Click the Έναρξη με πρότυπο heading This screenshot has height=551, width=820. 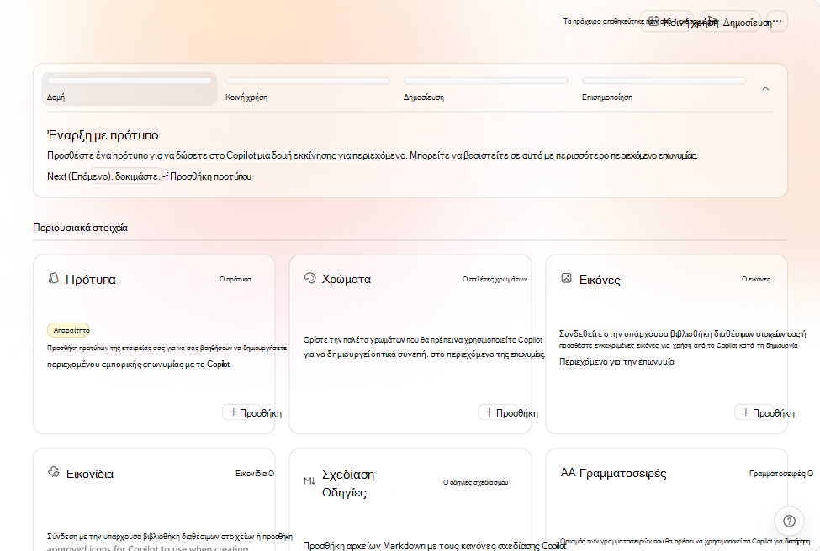point(103,134)
